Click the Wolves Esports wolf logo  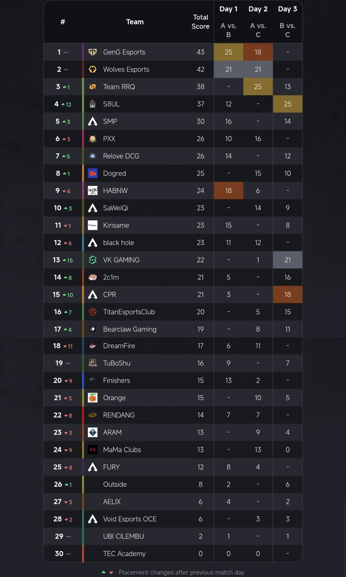[x=93, y=69]
